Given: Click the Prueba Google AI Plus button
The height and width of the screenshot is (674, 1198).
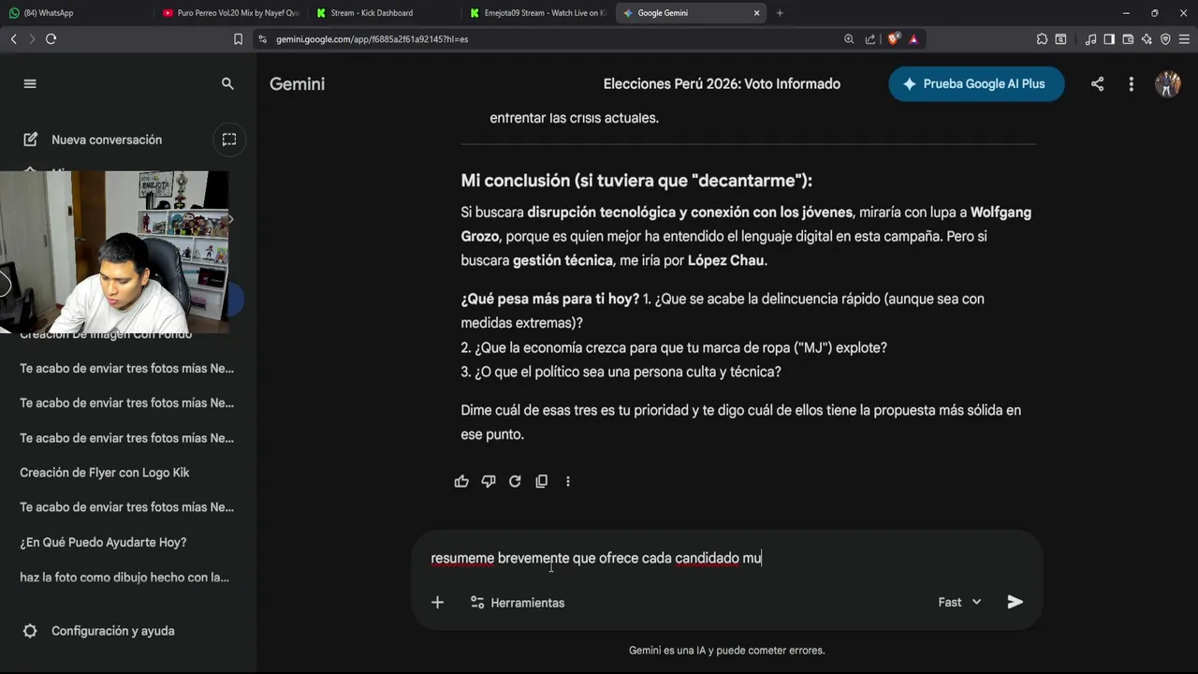Looking at the screenshot, I should point(975,84).
